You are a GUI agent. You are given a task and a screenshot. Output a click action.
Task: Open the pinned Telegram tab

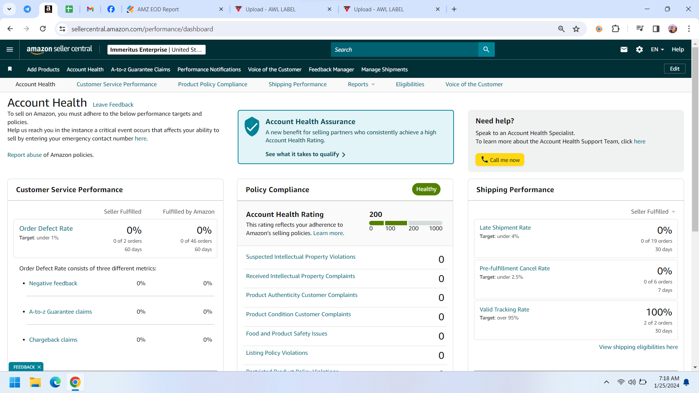(27, 9)
